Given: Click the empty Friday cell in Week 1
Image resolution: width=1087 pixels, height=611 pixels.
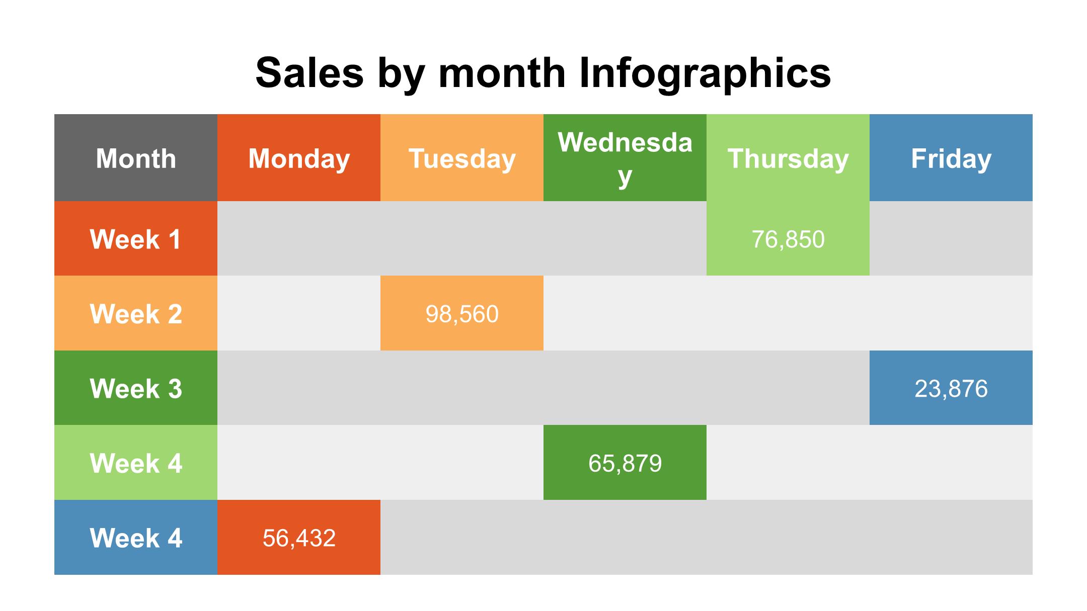Looking at the screenshot, I should pos(951,239).
